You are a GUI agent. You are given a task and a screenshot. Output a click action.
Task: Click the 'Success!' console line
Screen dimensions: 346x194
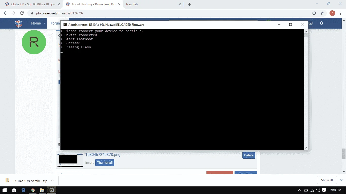pos(72,43)
